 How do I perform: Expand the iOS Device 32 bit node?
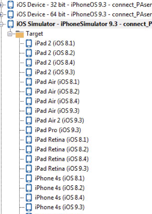point(1,5)
